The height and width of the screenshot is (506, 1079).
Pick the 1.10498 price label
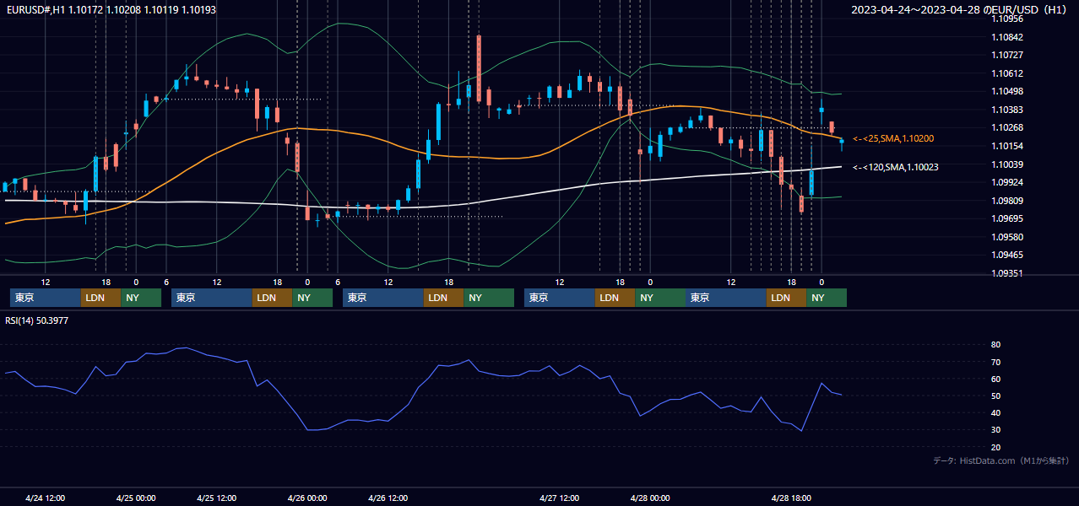click(x=1007, y=91)
